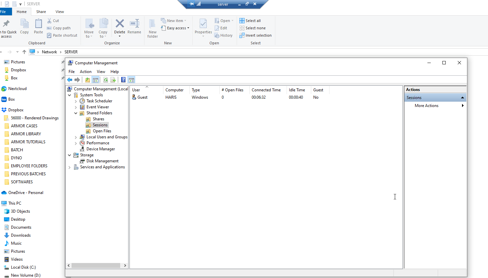Click Paste shortcut in the ribbon
The height and width of the screenshot is (278, 488).
[x=62, y=35]
